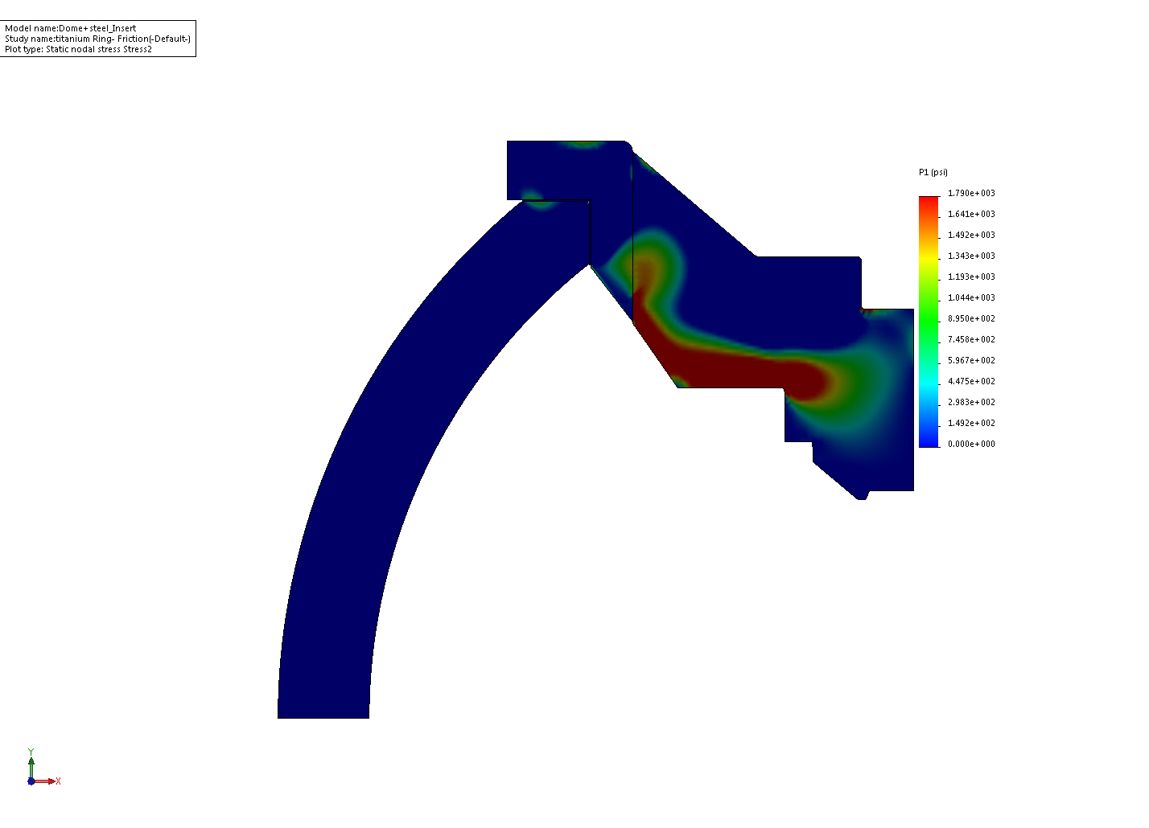Screen dimensions: 1149x828
Task: Click the red top section of the color legend
Action: [x=929, y=206]
